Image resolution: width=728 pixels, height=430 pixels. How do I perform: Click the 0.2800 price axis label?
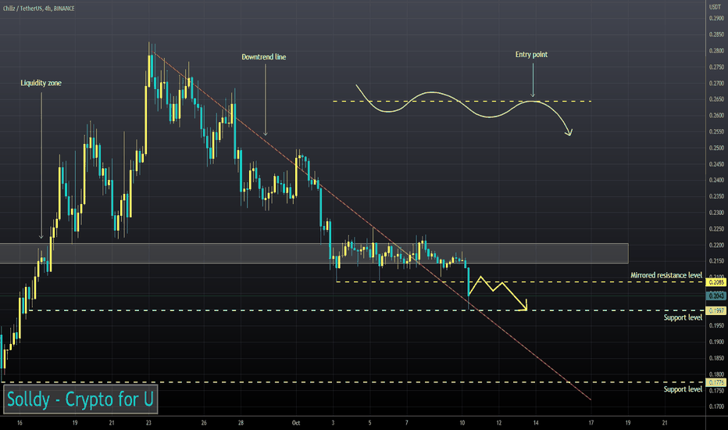(716, 51)
